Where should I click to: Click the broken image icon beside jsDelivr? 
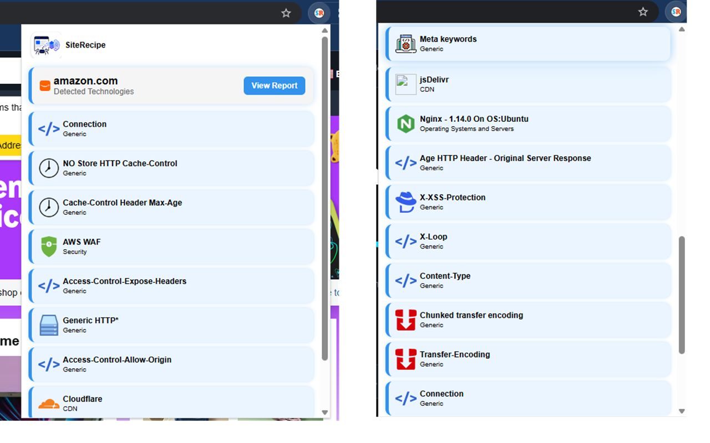pos(406,84)
